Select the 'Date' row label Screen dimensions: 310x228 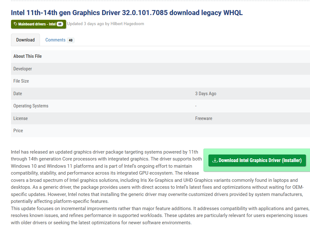(x=18, y=94)
